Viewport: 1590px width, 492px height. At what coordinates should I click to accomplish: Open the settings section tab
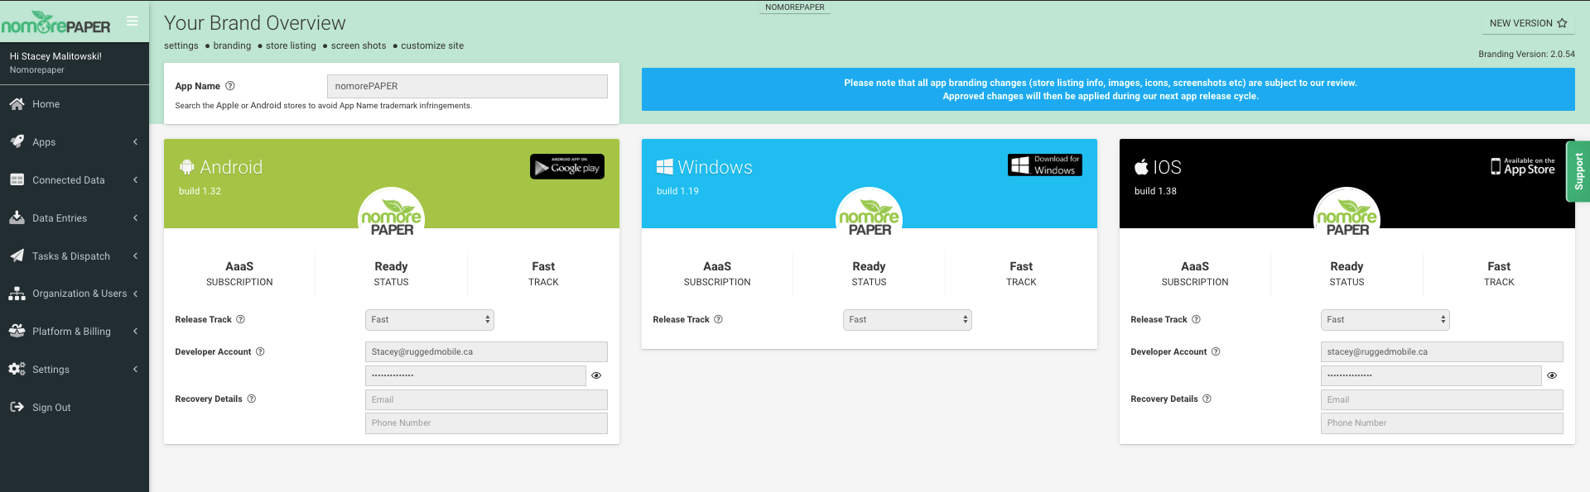[181, 45]
